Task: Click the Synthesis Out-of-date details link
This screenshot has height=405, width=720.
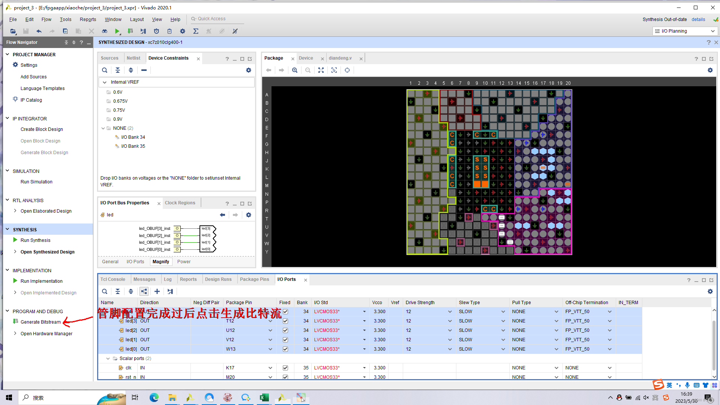Action: click(x=698, y=19)
